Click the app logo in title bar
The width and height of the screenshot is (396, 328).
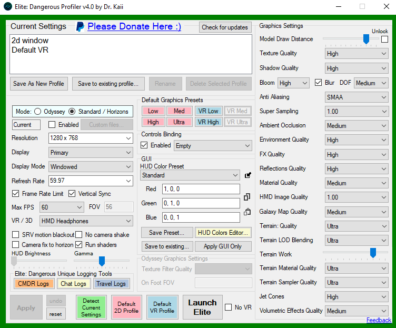click(8, 6)
